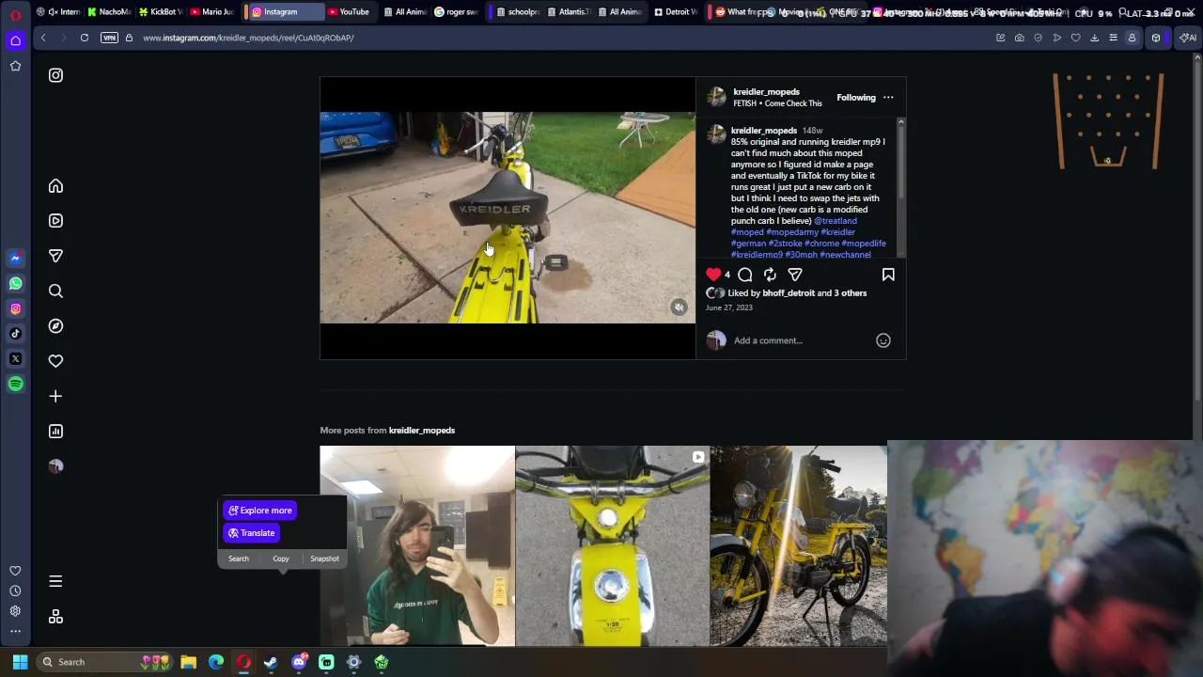The width and height of the screenshot is (1203, 677).
Task: Click the address bar URL
Action: [248, 38]
